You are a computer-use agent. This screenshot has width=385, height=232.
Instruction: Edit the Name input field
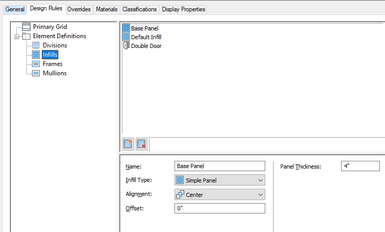point(220,166)
